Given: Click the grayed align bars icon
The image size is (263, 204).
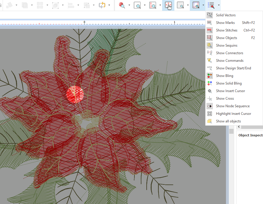Looking at the screenshot, I should (71, 5).
